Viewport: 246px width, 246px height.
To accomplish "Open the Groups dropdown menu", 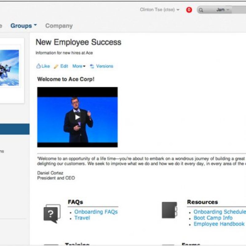I will tap(23, 26).
